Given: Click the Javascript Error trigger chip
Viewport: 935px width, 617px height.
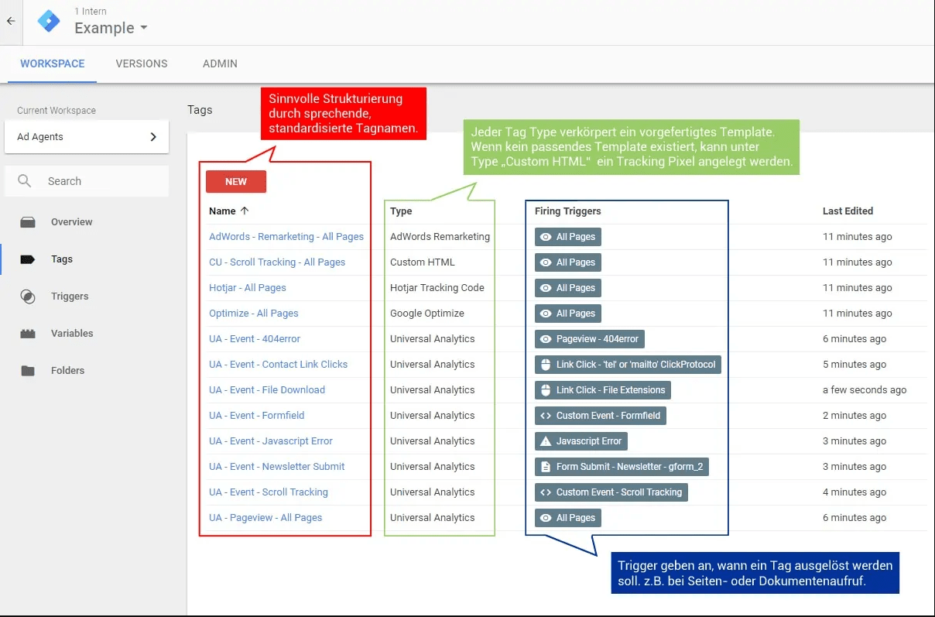Looking at the screenshot, I should click(x=581, y=441).
